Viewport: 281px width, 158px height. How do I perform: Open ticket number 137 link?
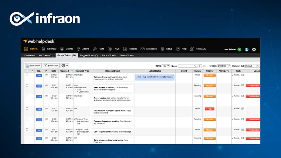(x=39, y=86)
